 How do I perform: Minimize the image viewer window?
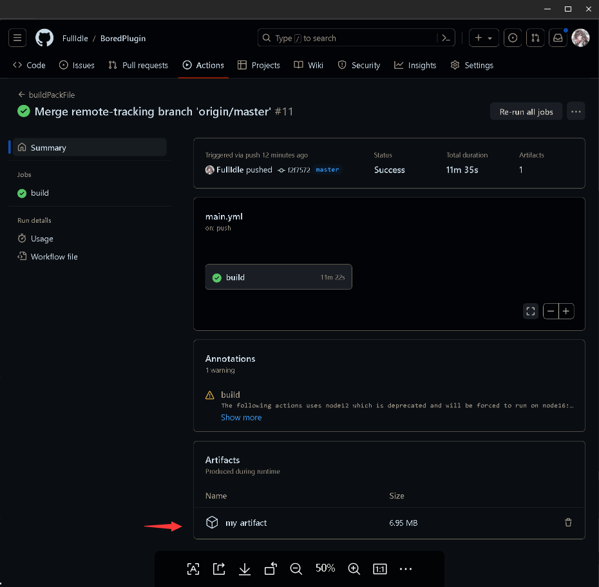point(547,9)
